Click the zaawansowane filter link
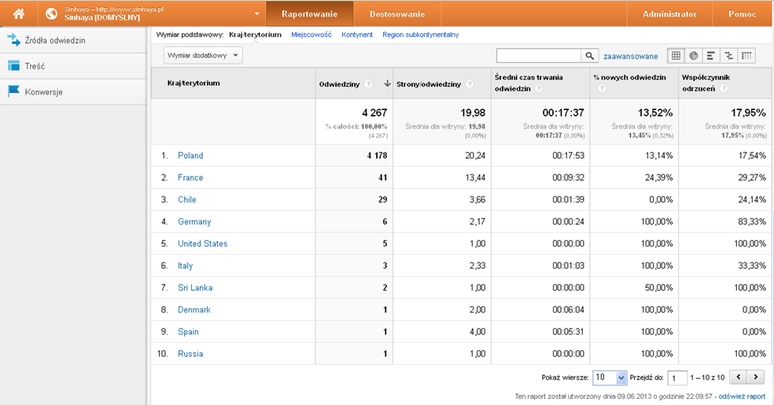The width and height of the screenshot is (774, 405). 630,56
